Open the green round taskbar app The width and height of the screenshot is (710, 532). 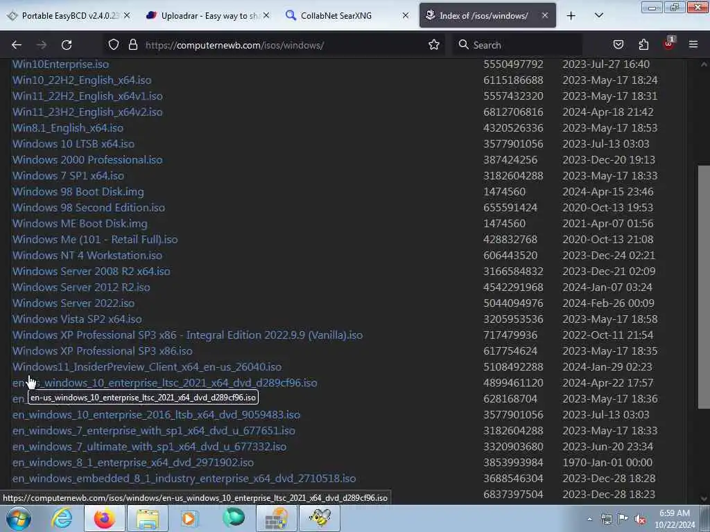coord(234,518)
